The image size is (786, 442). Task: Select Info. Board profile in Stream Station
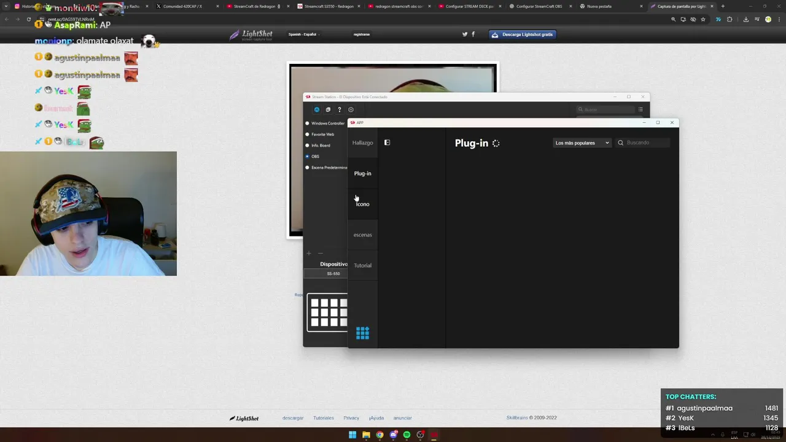[318, 145]
